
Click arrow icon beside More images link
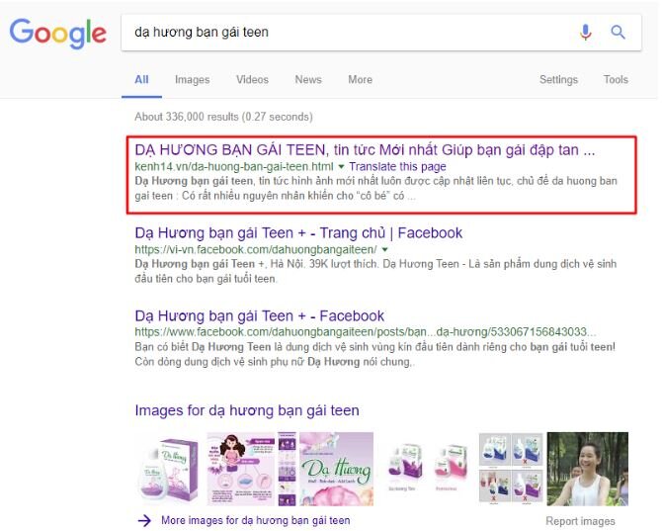(144, 520)
